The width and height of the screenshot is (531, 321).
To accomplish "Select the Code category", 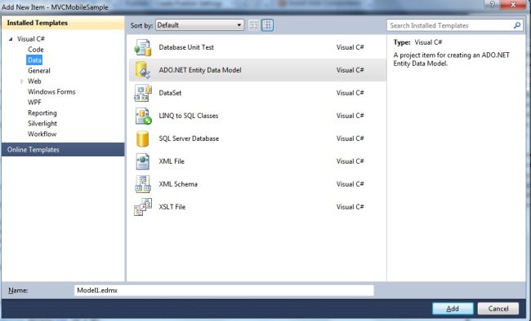I will click(36, 50).
